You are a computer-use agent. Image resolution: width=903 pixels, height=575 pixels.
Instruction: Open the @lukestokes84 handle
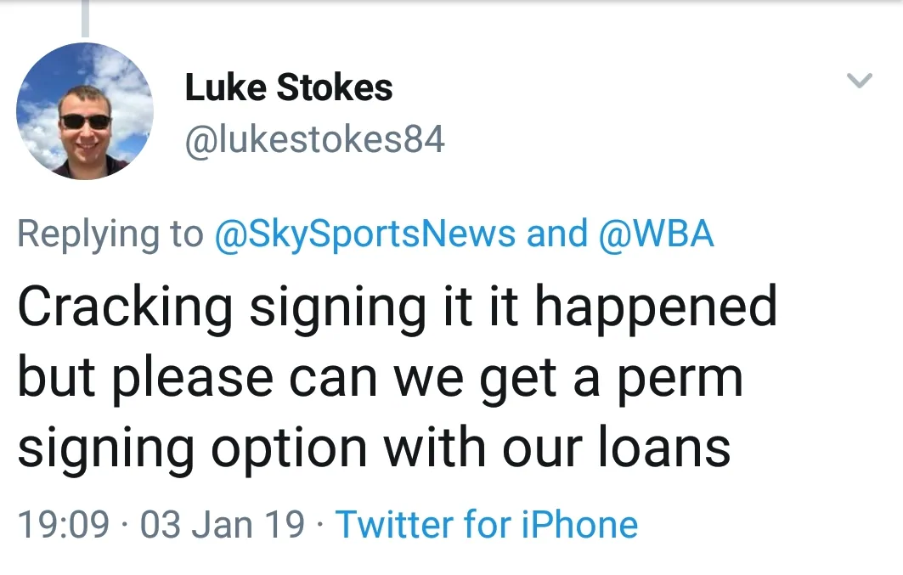click(314, 139)
